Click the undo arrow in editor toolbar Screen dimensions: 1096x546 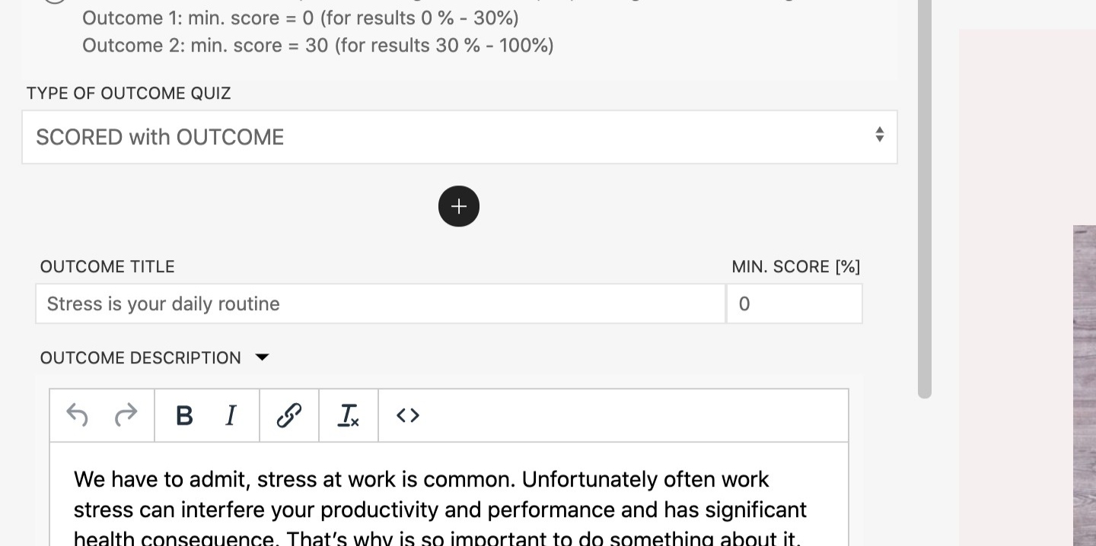[77, 415]
